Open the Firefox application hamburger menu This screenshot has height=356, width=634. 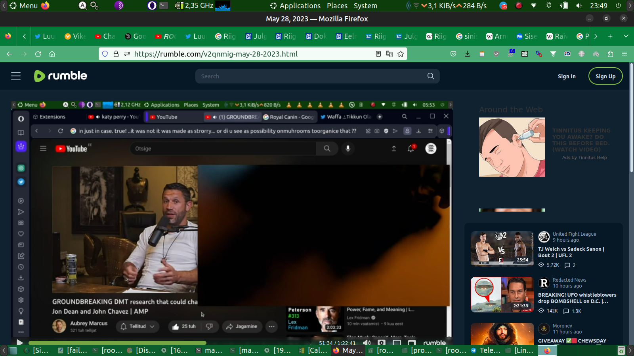pyautogui.click(x=624, y=54)
